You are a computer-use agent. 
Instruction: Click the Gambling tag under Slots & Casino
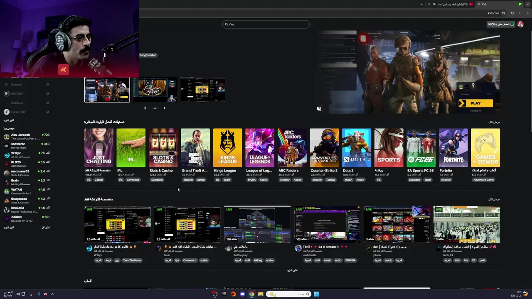point(157,180)
